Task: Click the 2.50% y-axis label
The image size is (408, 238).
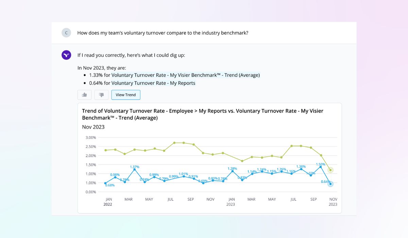Action: 90,147
